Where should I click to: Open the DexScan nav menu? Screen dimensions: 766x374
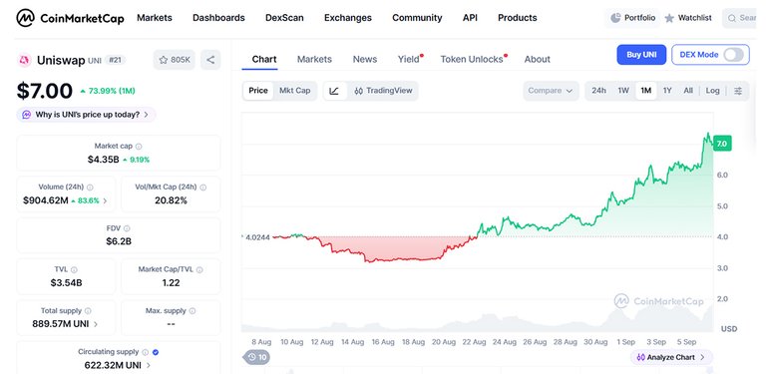coord(284,18)
